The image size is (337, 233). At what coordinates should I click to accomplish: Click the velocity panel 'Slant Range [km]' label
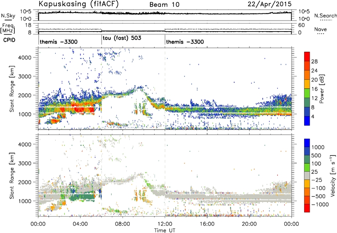[12, 175]
